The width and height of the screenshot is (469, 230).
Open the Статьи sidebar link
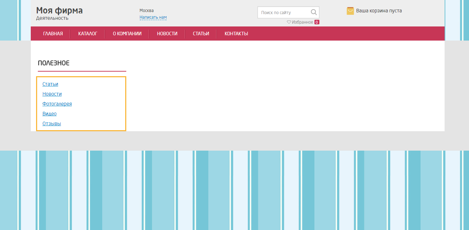point(50,84)
